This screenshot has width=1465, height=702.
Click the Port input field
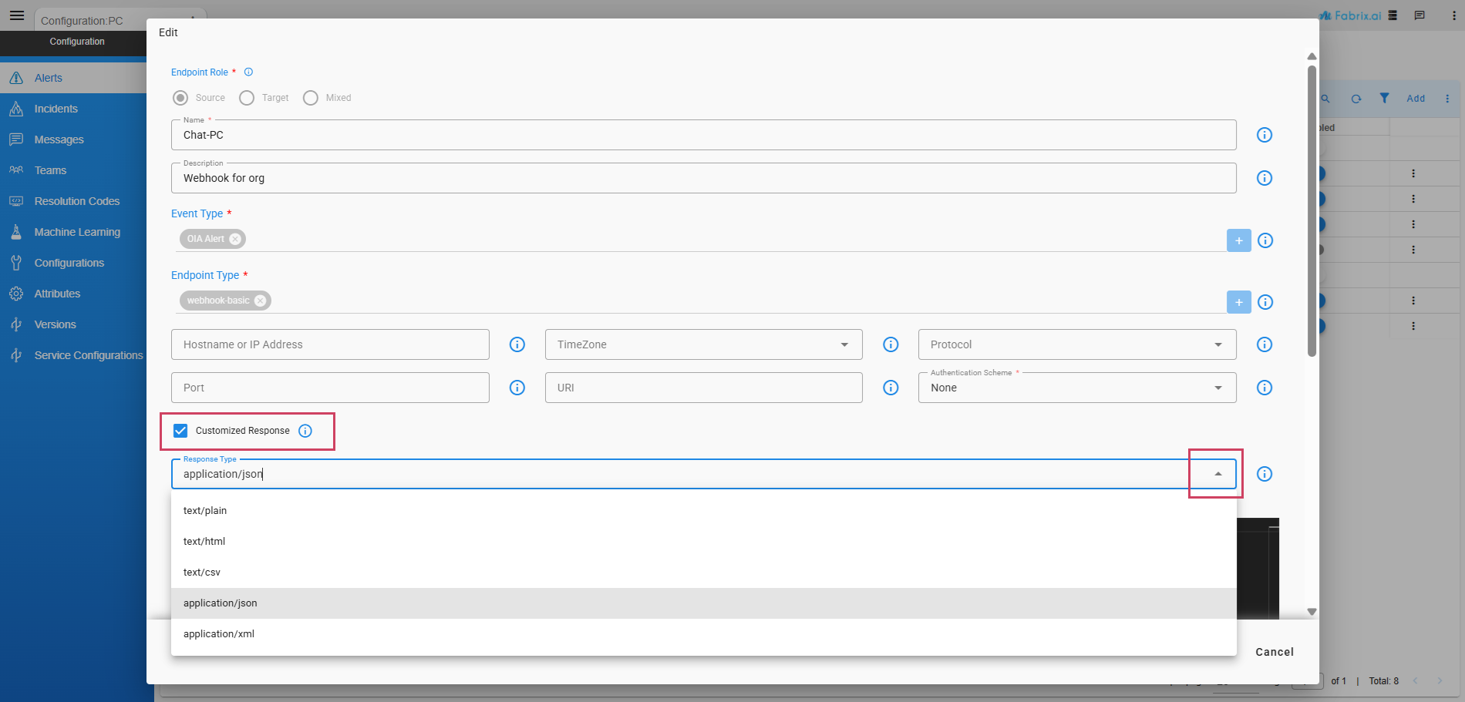[330, 388]
